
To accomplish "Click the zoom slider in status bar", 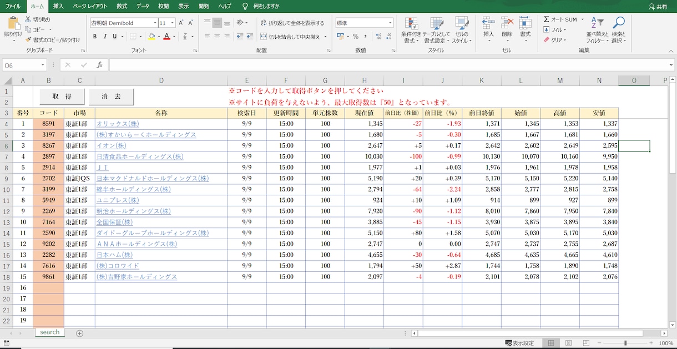I will click(625, 343).
